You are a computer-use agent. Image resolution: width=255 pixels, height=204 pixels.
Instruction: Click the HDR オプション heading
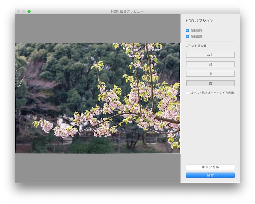199,21
